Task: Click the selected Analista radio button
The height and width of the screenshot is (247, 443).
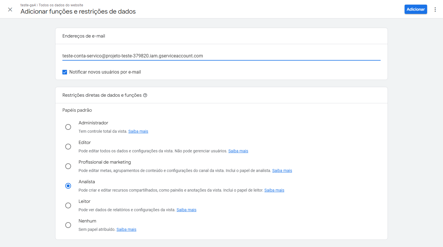Action: point(68,186)
